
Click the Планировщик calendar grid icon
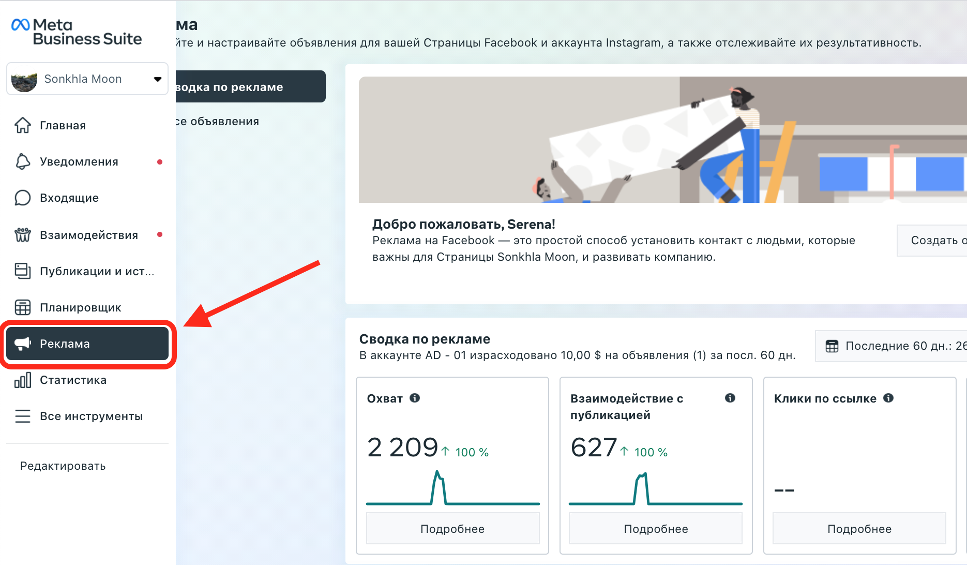(23, 307)
